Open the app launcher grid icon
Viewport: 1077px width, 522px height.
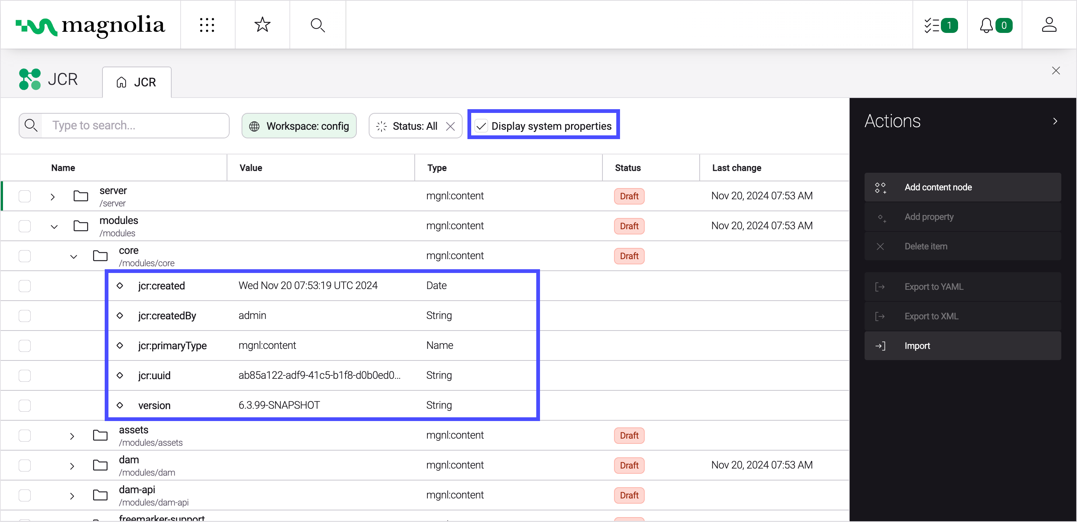[x=207, y=25]
